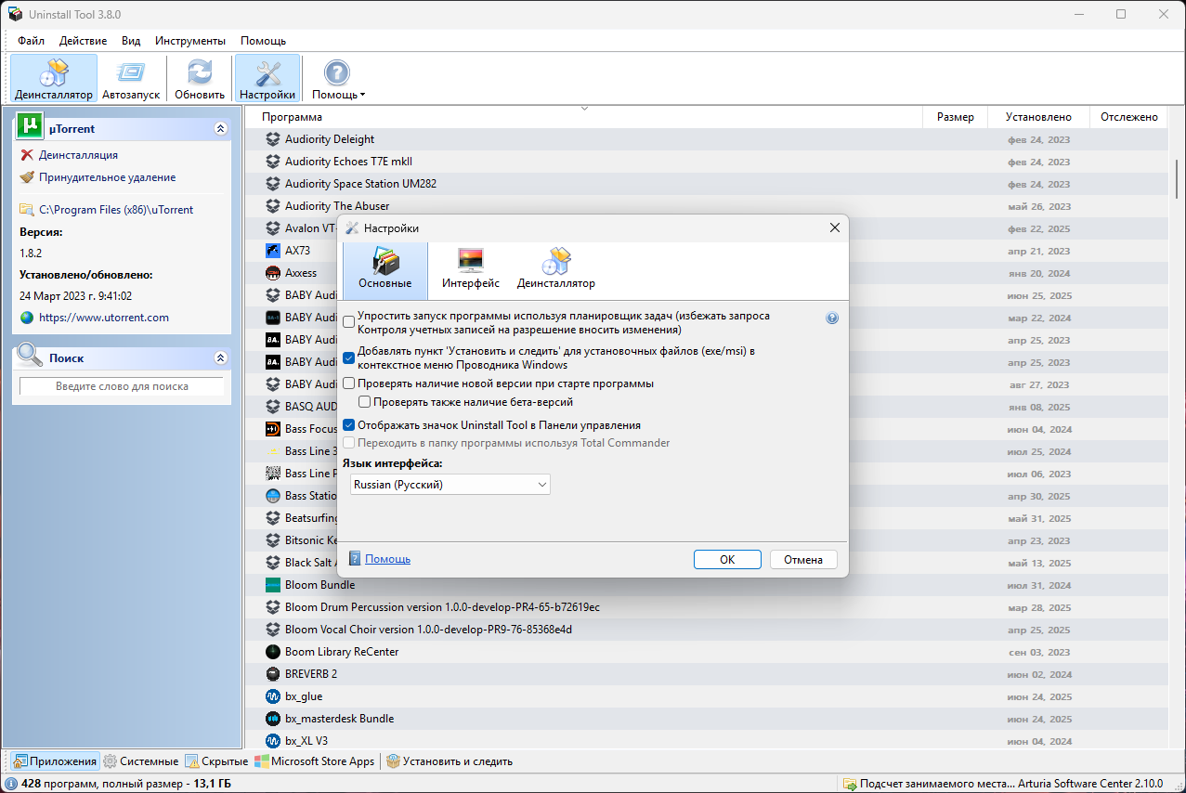Click the bx_masterdesk Bundle icon
Screen dimensions: 1186x793
point(273,719)
